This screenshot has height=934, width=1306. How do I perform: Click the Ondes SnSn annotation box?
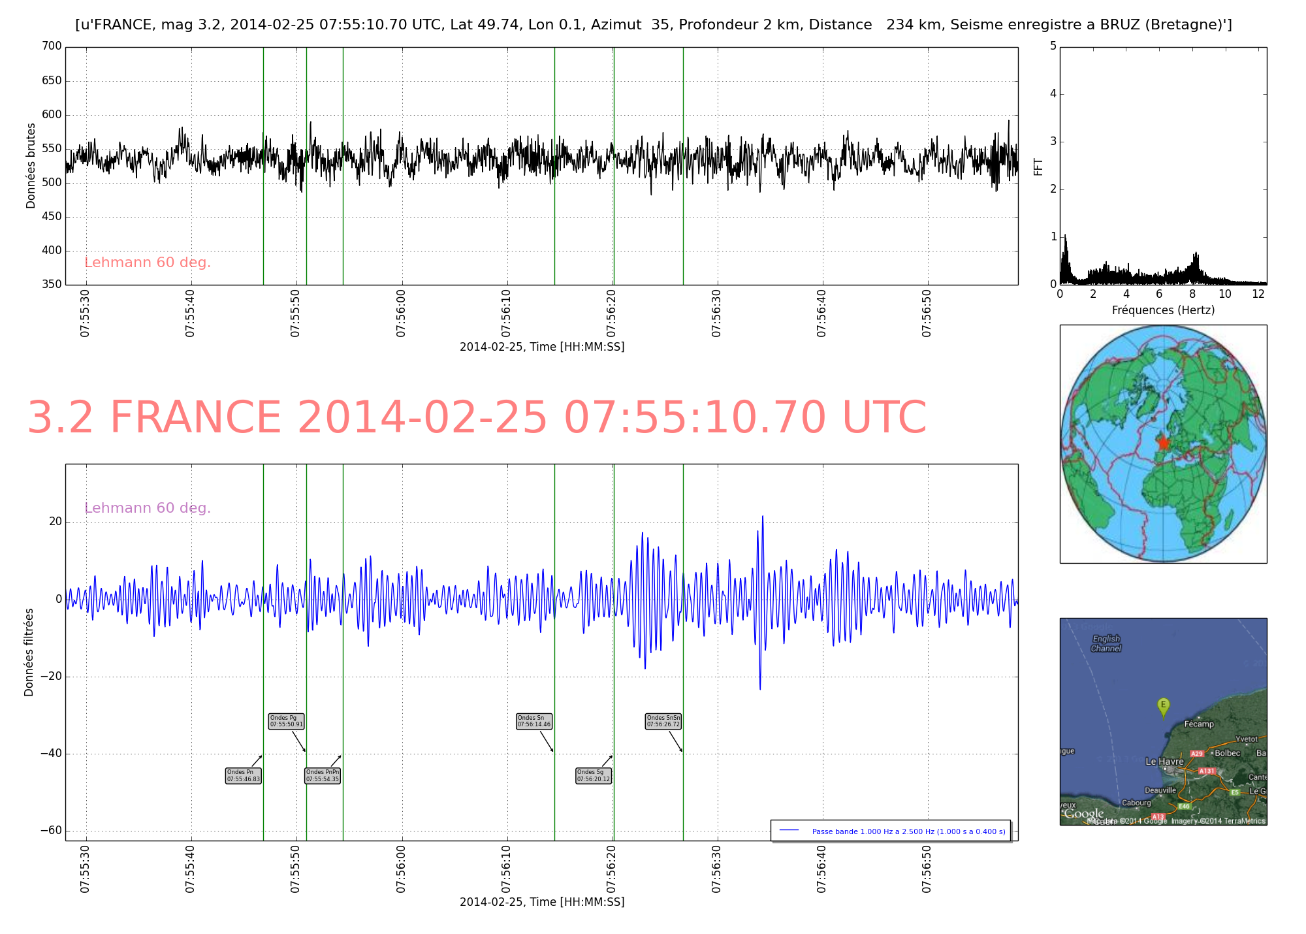663,721
